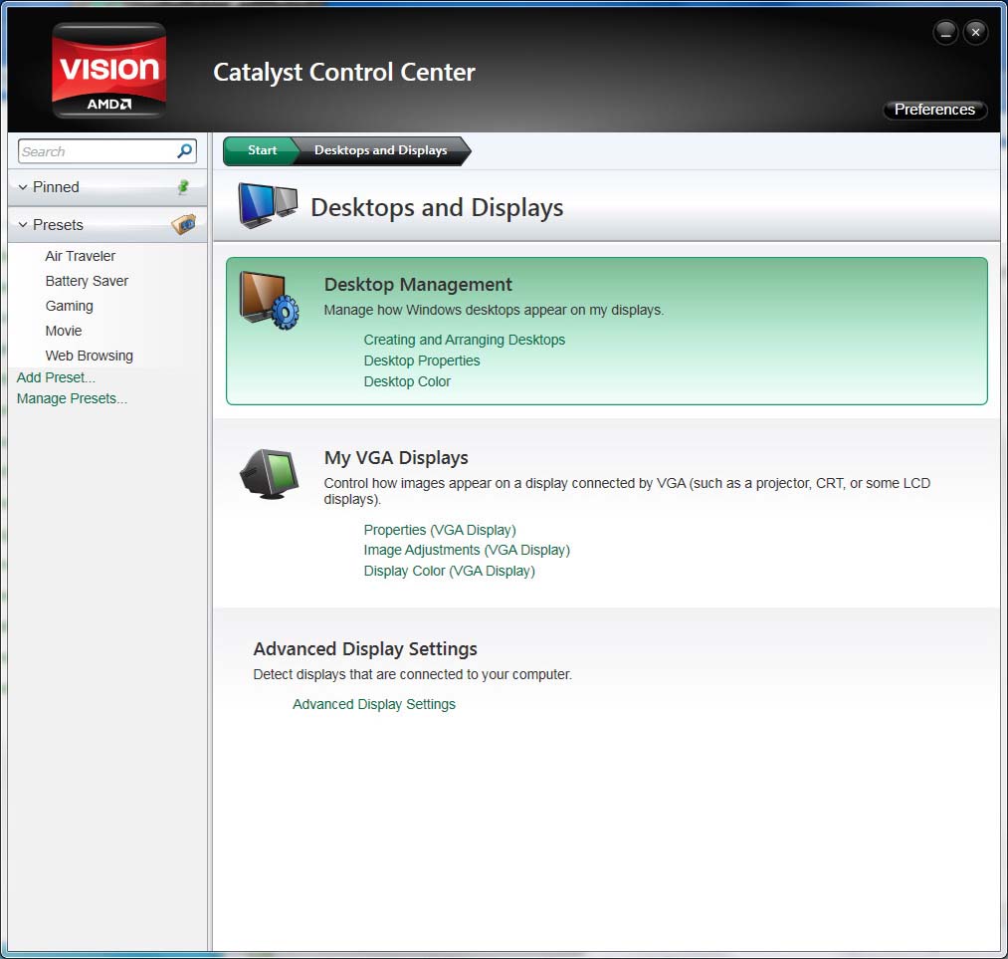Click the Add Preset link
1008x959 pixels.
click(x=56, y=377)
